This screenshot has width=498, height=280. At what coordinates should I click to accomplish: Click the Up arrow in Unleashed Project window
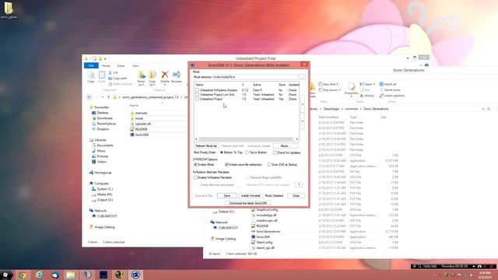pyautogui.click(x=108, y=97)
